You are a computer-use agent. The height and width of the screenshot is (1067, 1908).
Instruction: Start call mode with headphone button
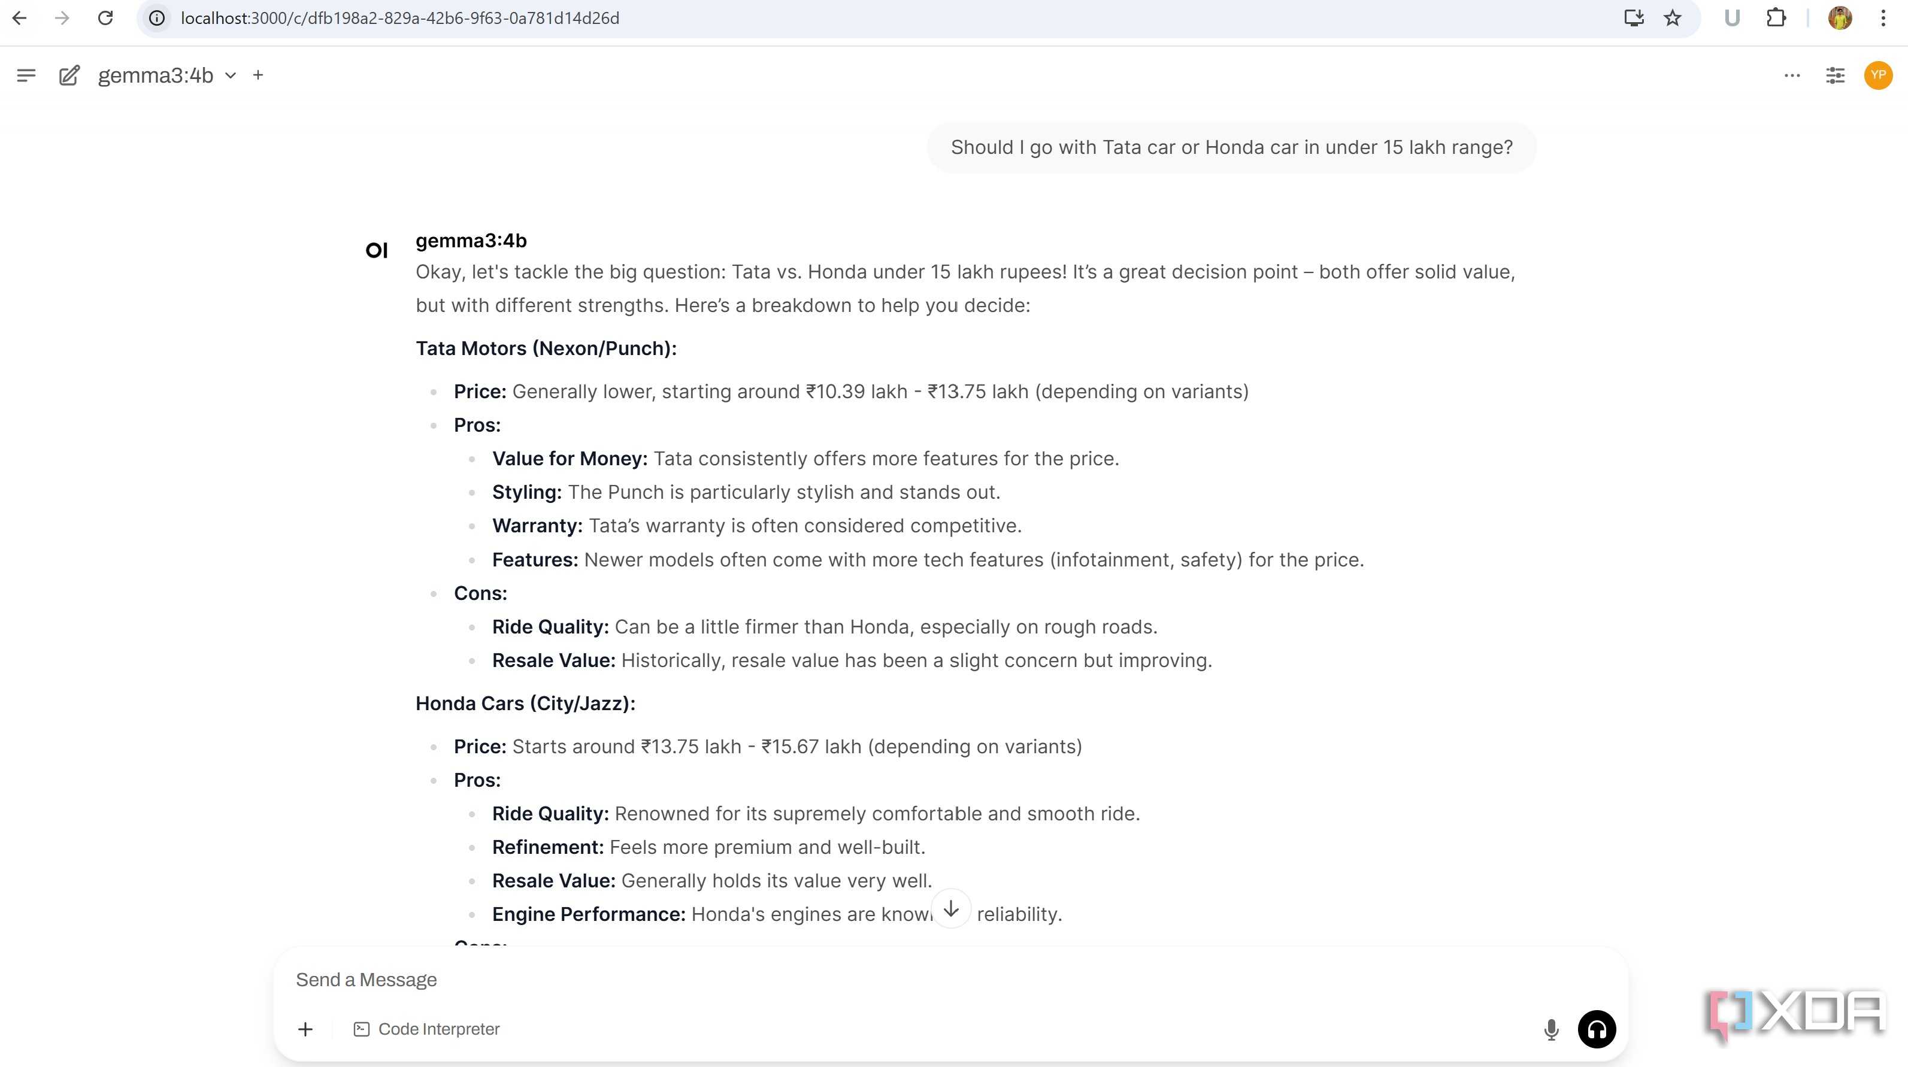point(1596,1029)
